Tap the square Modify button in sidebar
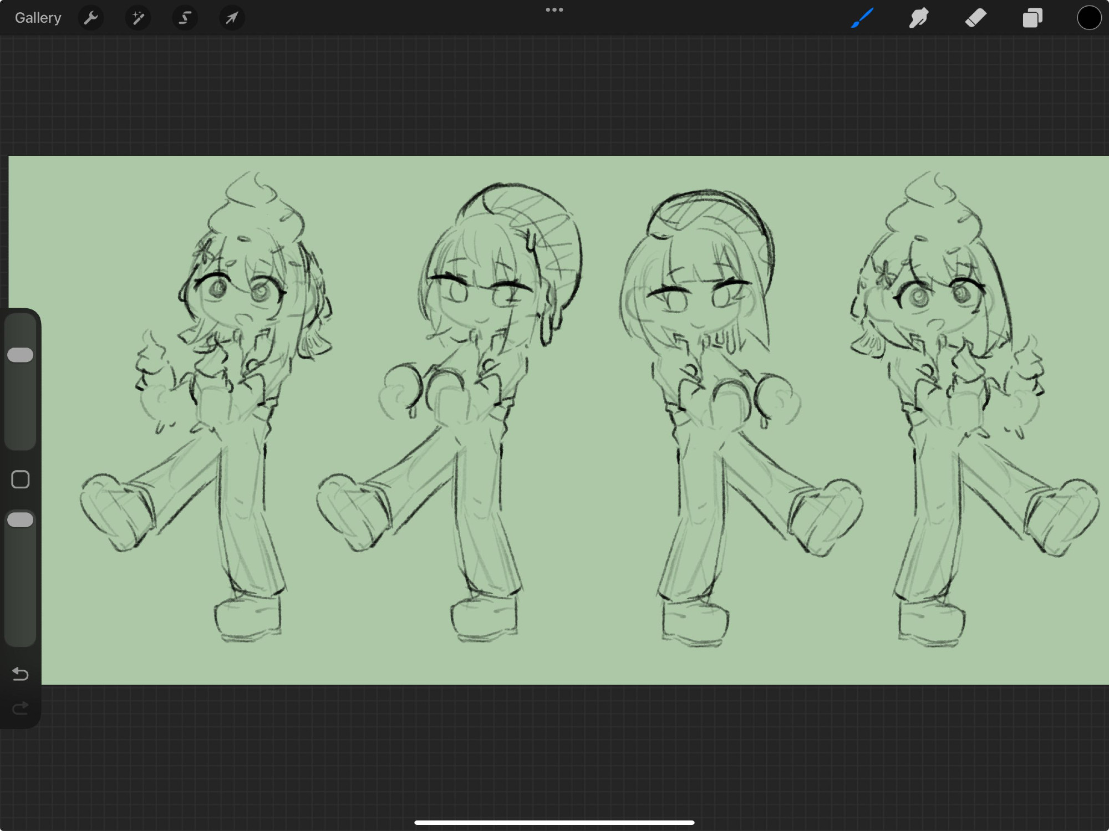The width and height of the screenshot is (1109, 831). [x=21, y=480]
